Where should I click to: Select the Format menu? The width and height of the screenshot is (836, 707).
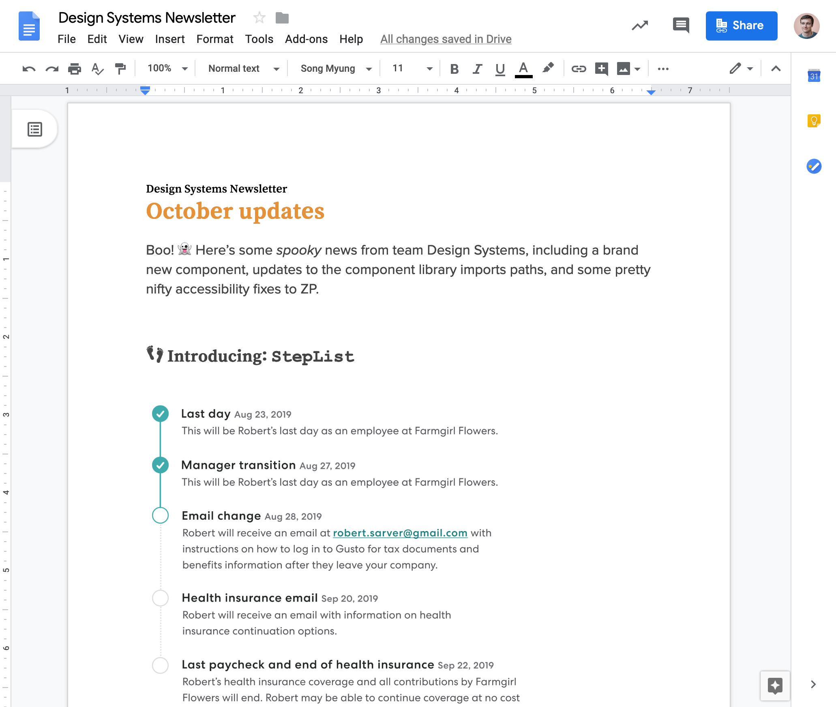[x=214, y=39]
